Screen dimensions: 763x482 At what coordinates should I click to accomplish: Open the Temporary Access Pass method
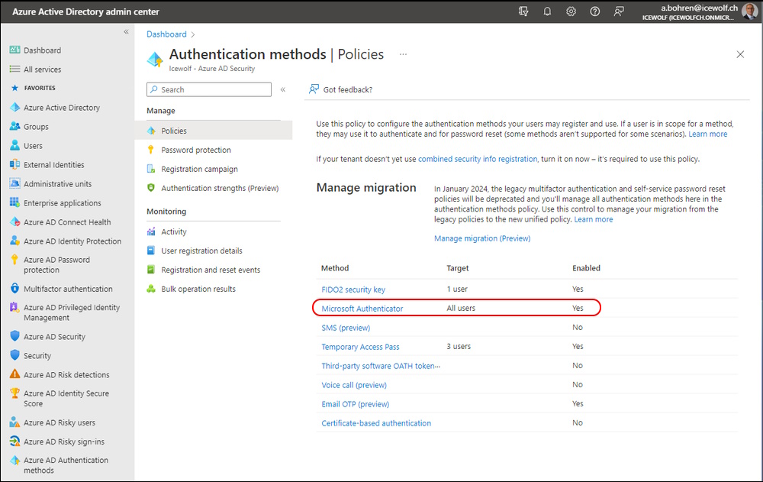[360, 347]
